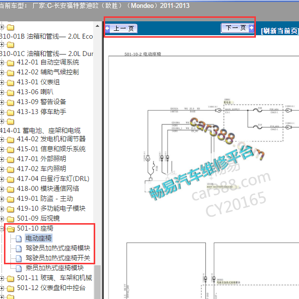Go to next page with 下一页 button
299x299 pixels.
[238, 28]
